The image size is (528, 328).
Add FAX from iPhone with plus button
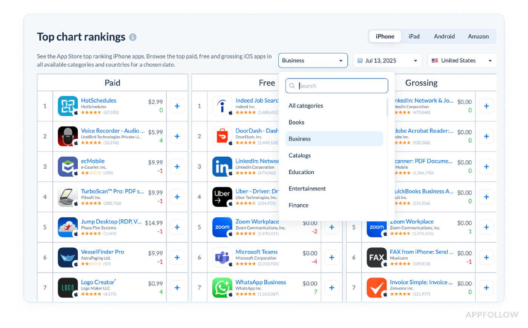(x=486, y=257)
